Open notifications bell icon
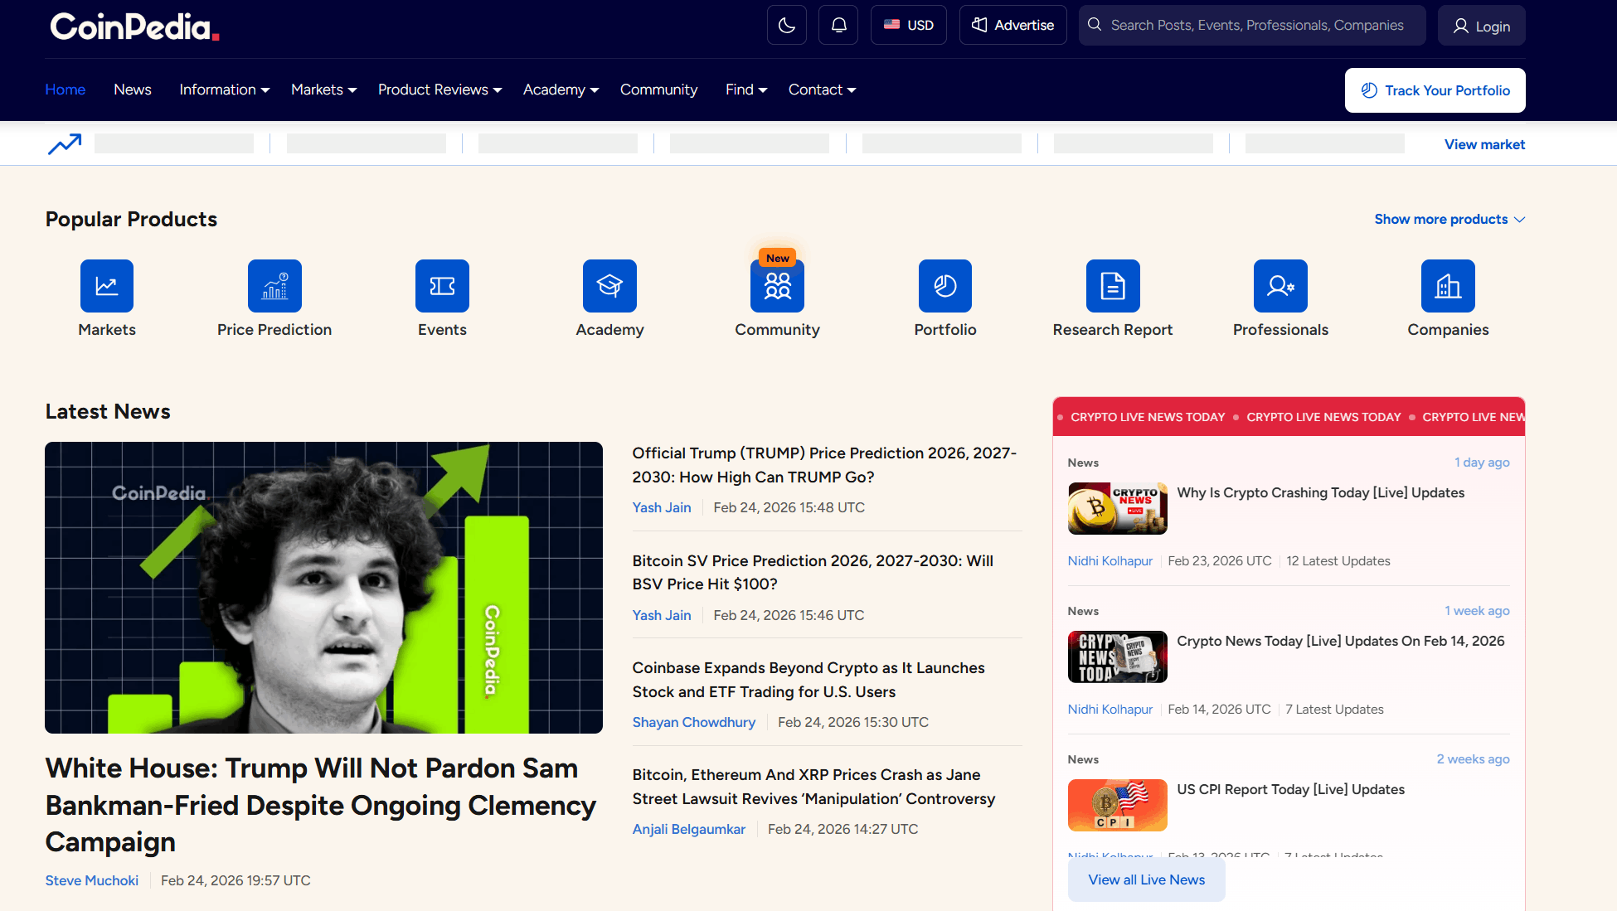The image size is (1617, 911). [838, 25]
